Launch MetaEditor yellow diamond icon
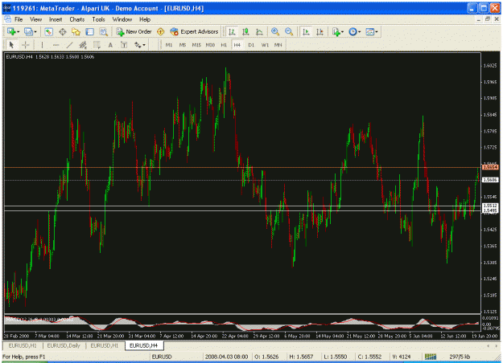 tap(160, 31)
